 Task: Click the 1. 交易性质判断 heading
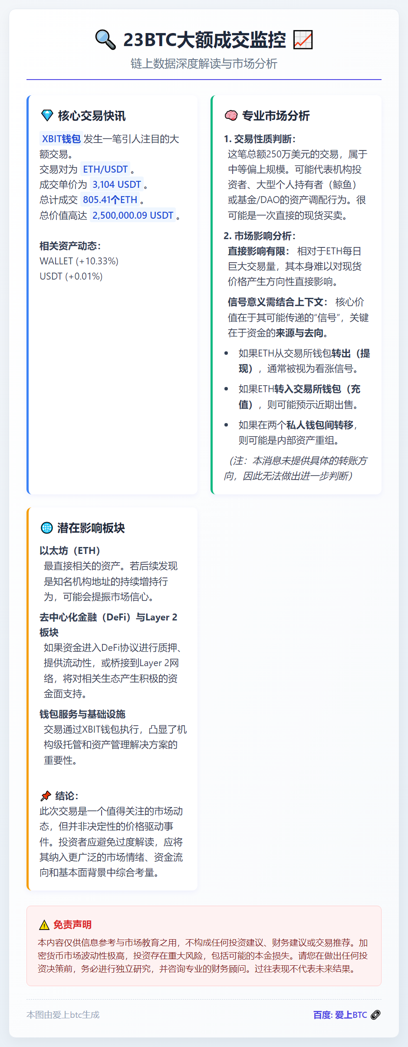tap(260, 139)
